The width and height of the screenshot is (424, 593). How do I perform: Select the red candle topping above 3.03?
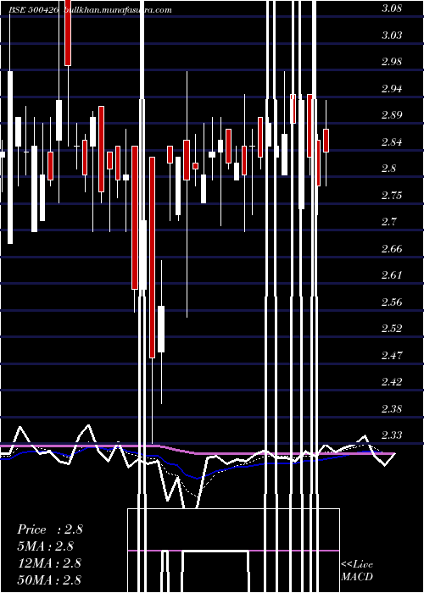click(x=68, y=33)
